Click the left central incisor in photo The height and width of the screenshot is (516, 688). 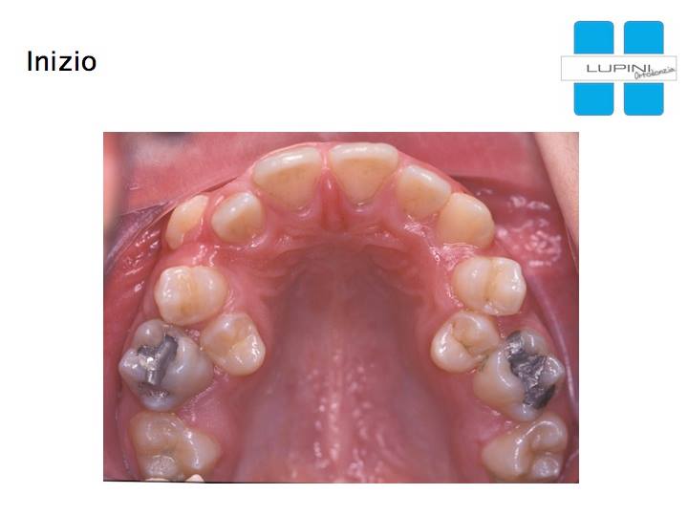tap(288, 177)
